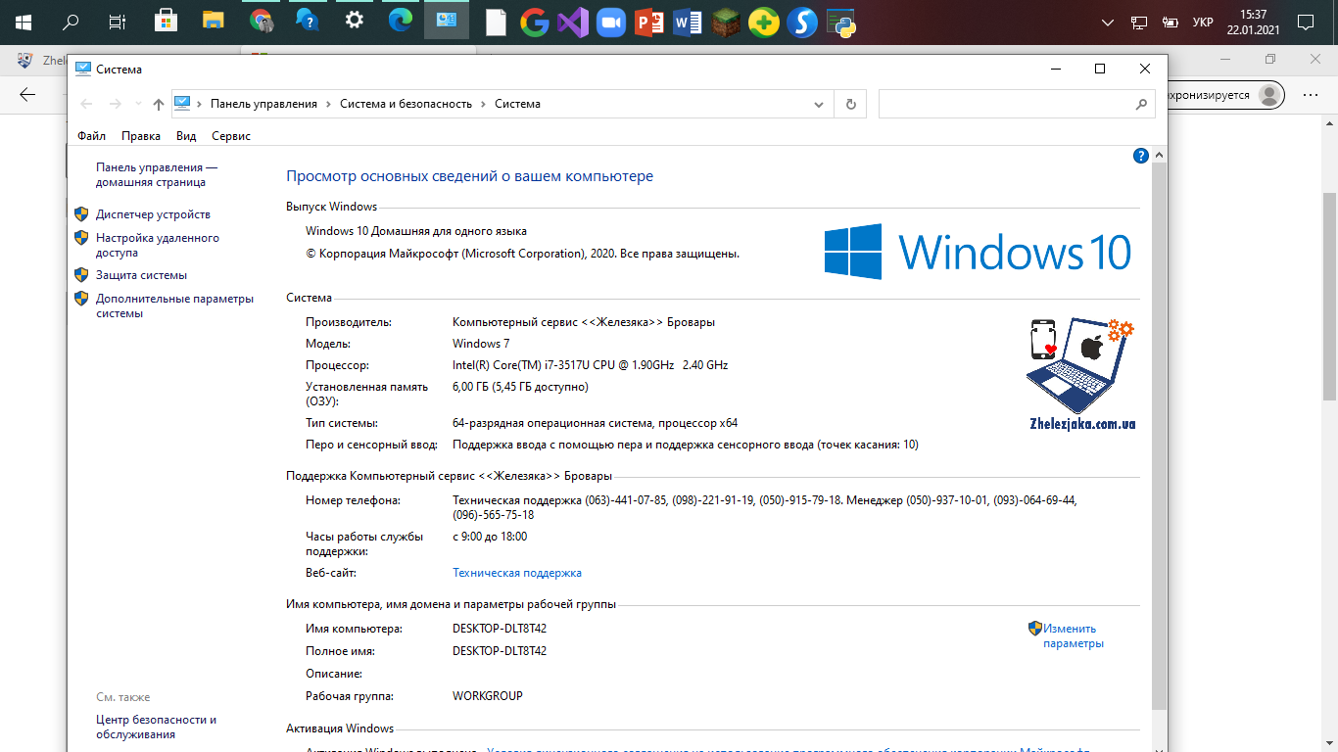1338x752 pixels.
Task: Open Диспетчер устройств link
Action: 153,214
